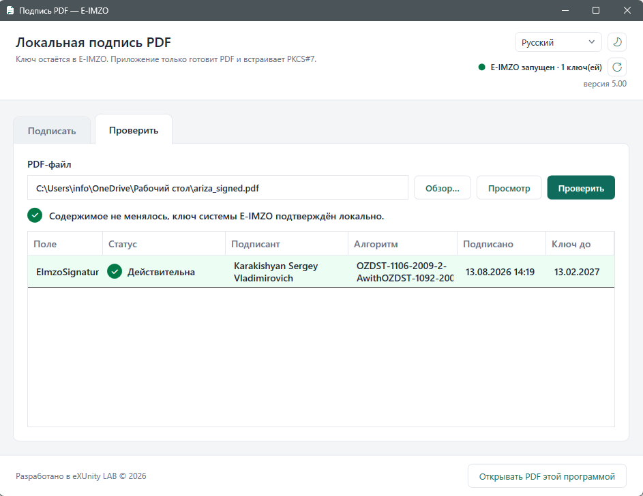643x496 pixels.
Task: Click key expiry date 13.02.2027
Action: click(577, 272)
